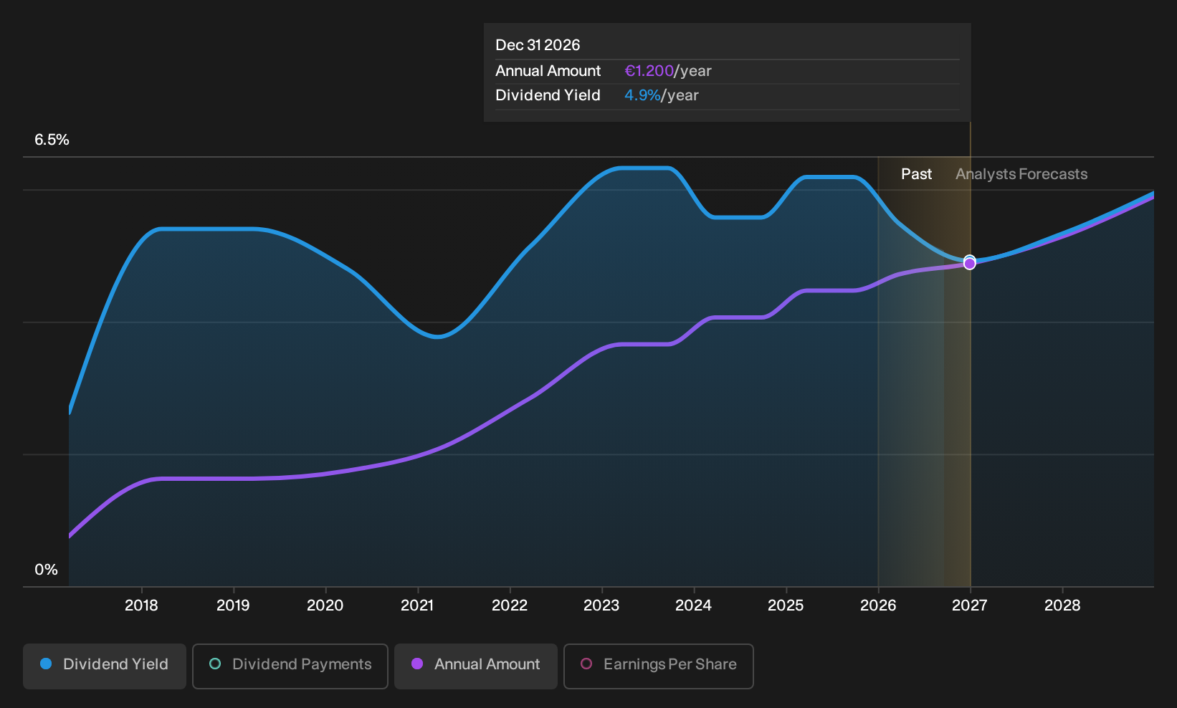Image resolution: width=1177 pixels, height=708 pixels.
Task: Select the 2028 x-axis label
Action: coord(1062,606)
